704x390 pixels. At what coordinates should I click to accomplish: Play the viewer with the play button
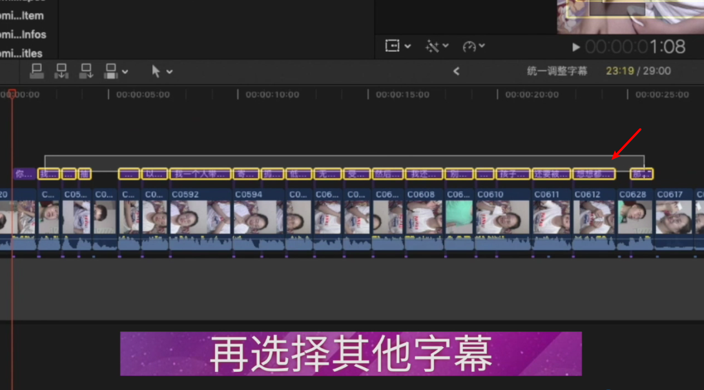576,47
